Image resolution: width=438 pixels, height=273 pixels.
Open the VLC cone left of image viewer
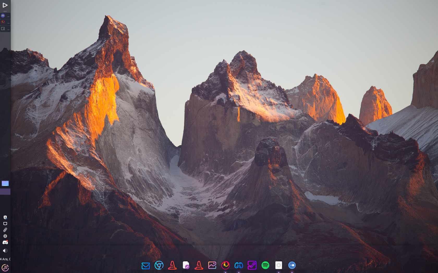199,265
